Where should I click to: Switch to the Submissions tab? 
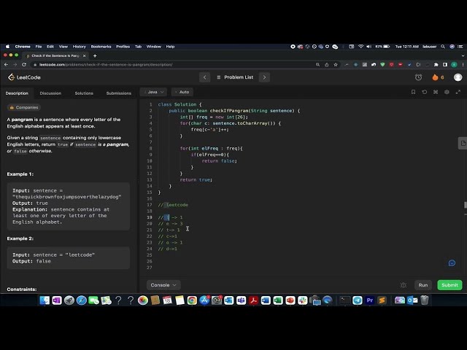(118, 93)
